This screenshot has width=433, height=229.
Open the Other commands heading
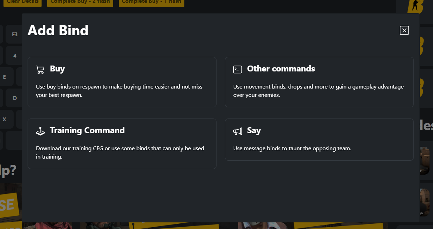point(281,69)
